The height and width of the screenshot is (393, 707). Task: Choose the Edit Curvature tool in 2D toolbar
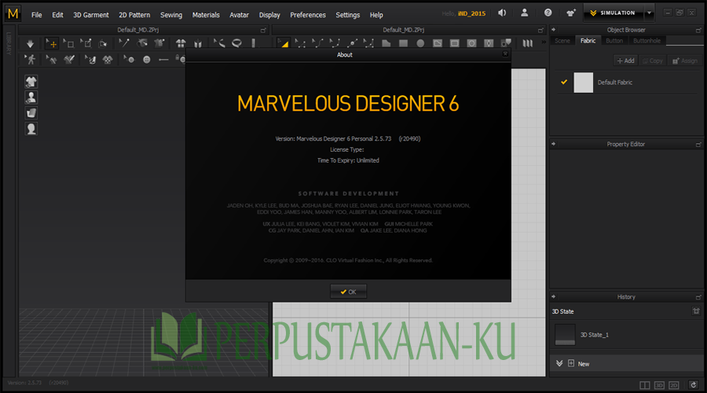click(317, 43)
